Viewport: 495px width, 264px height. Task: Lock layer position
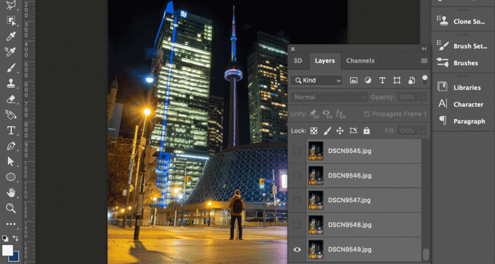[x=340, y=131]
